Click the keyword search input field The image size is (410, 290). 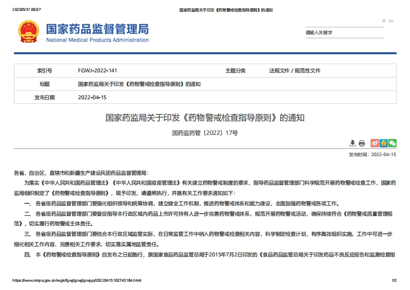tap(346, 33)
